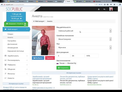Click the Russian flag icon
The width and height of the screenshot is (122, 92).
click(58, 63)
